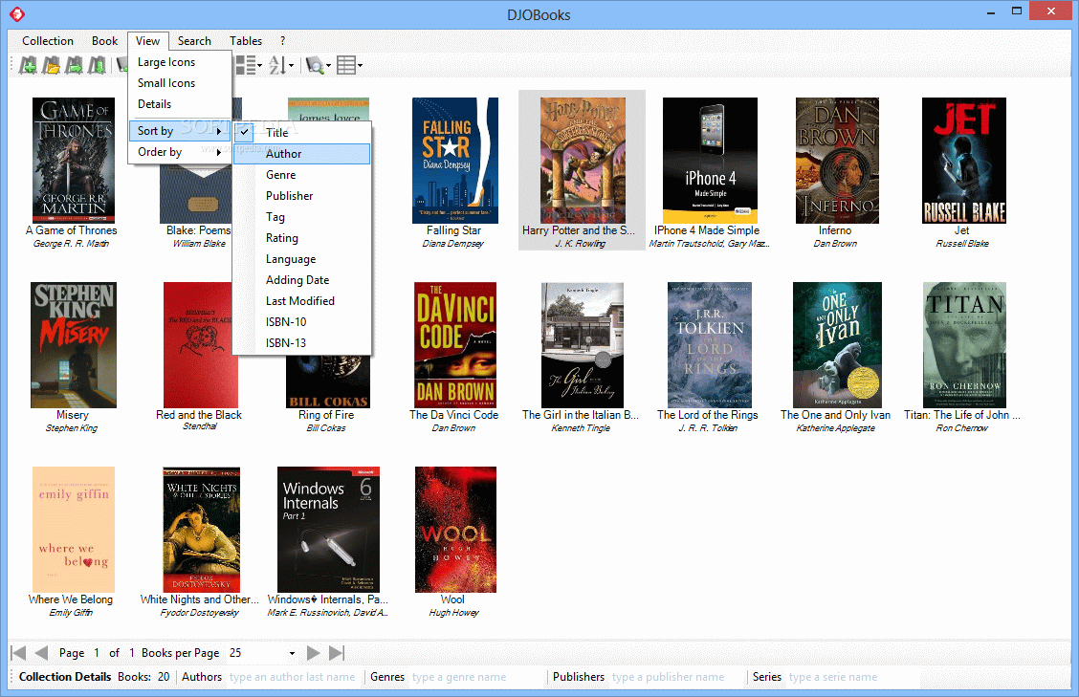Click the page number field showing 1

tap(97, 653)
